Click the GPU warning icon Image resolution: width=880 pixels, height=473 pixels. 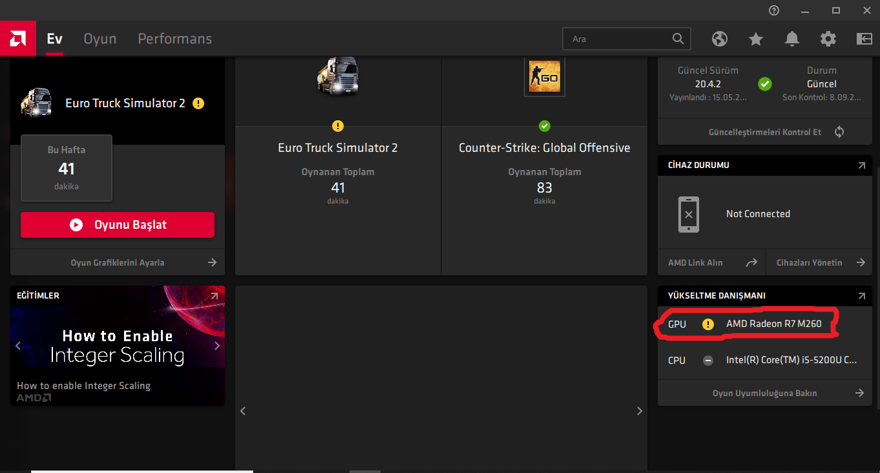pyautogui.click(x=708, y=324)
